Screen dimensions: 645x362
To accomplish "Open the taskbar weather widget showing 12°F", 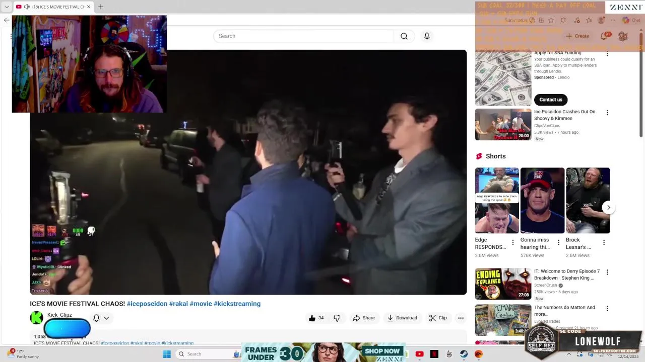I will [x=23, y=354].
